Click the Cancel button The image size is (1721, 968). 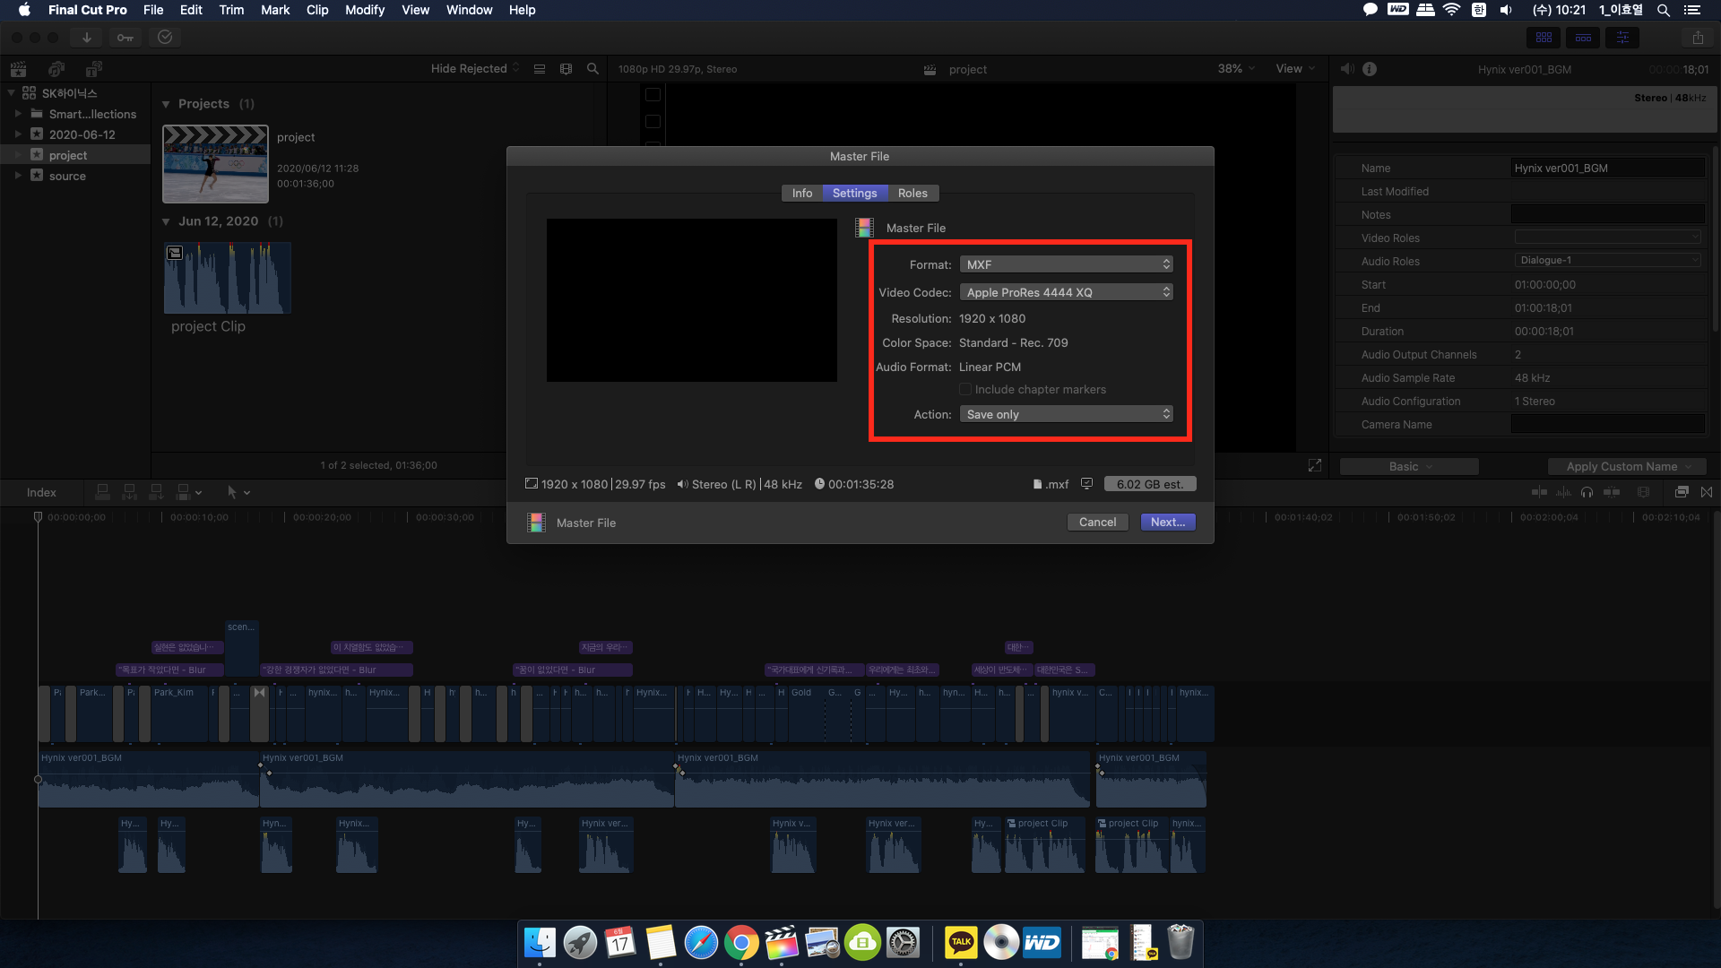click(x=1097, y=522)
